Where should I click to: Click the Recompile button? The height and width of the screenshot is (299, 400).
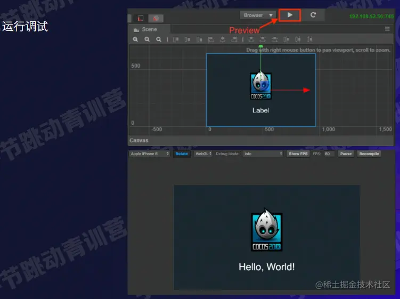[369, 153]
